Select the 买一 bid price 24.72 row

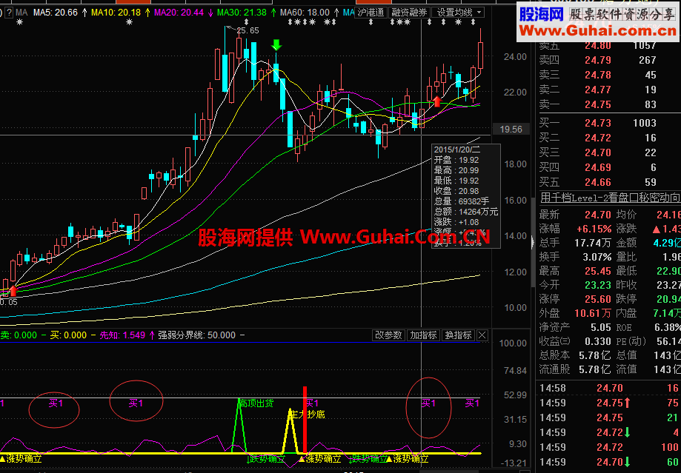(x=585, y=138)
